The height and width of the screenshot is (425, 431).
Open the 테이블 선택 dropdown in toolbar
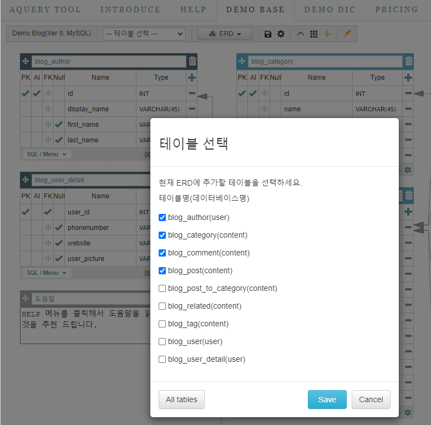click(144, 34)
